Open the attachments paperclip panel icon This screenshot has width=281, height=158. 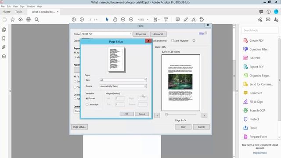point(4,47)
